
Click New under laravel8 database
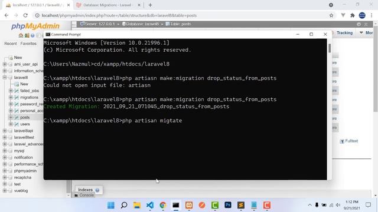point(24,84)
